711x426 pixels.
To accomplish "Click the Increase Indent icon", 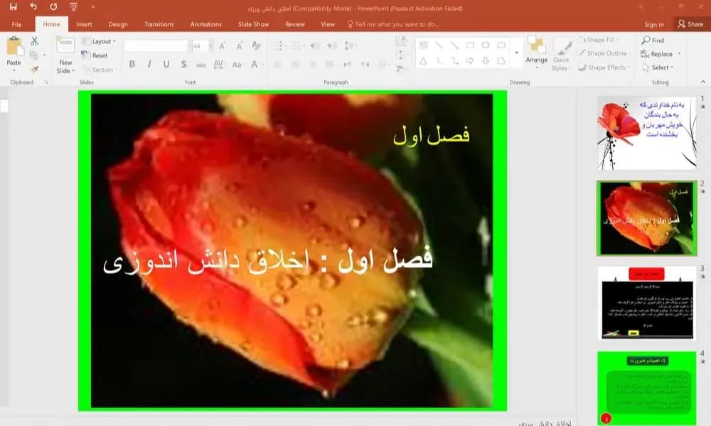I will pyautogui.click(x=332, y=45).
